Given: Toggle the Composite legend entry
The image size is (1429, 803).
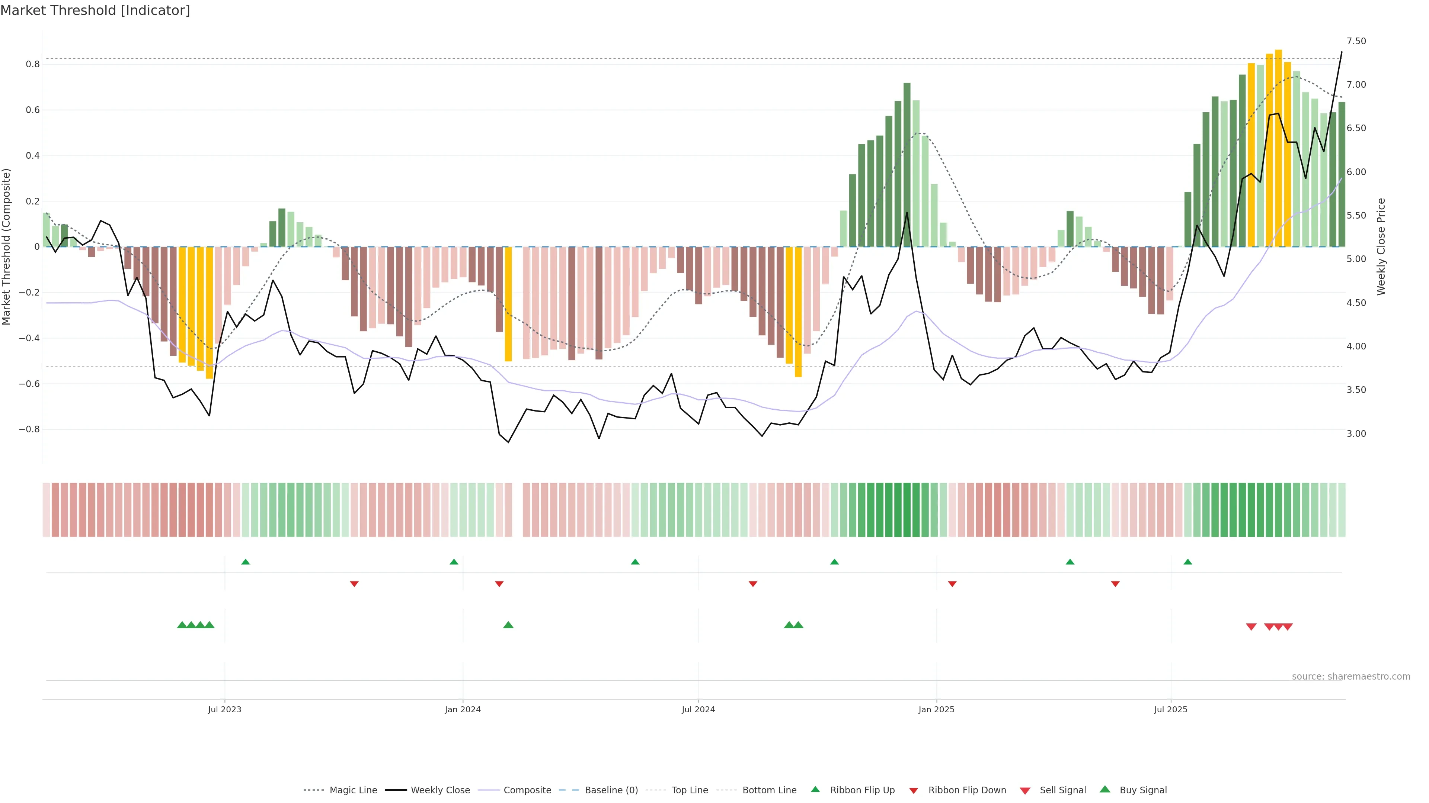Looking at the screenshot, I should click(x=527, y=790).
